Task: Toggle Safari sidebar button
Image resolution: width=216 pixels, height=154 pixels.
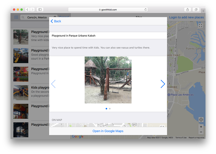Action: [40, 9]
